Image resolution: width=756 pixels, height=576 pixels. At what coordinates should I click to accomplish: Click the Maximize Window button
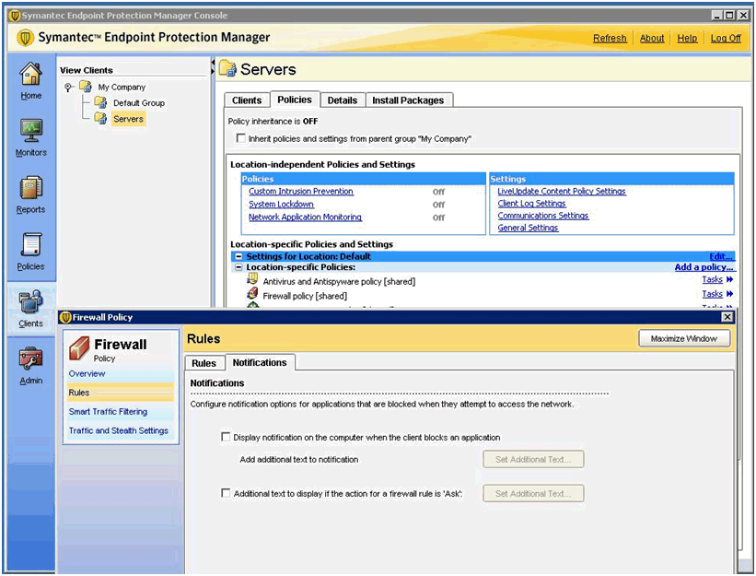[684, 339]
